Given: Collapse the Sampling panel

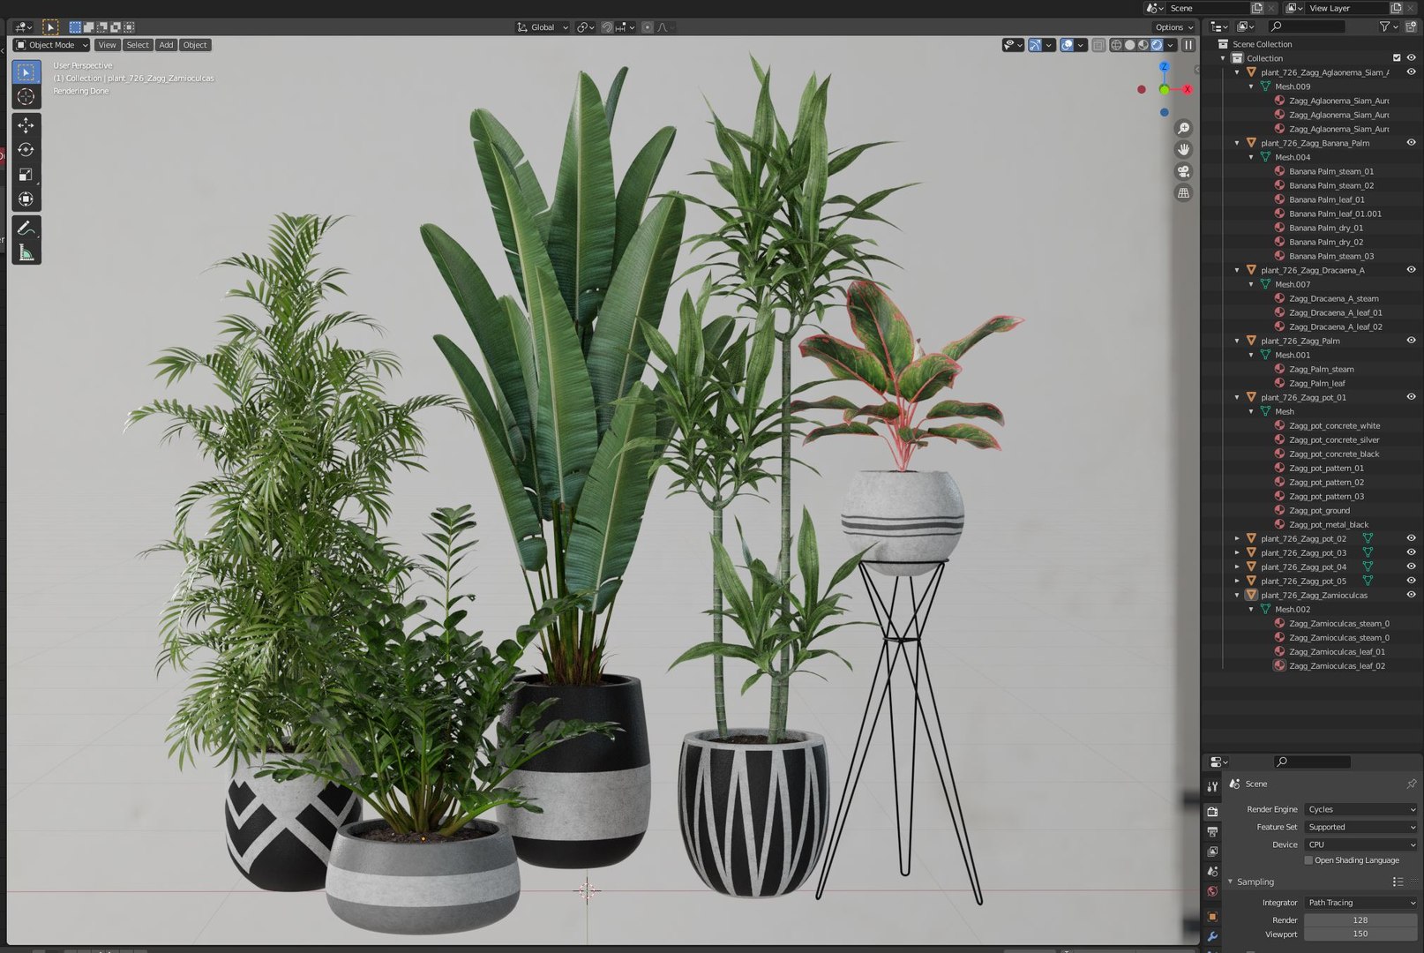Looking at the screenshot, I should click(x=1231, y=882).
